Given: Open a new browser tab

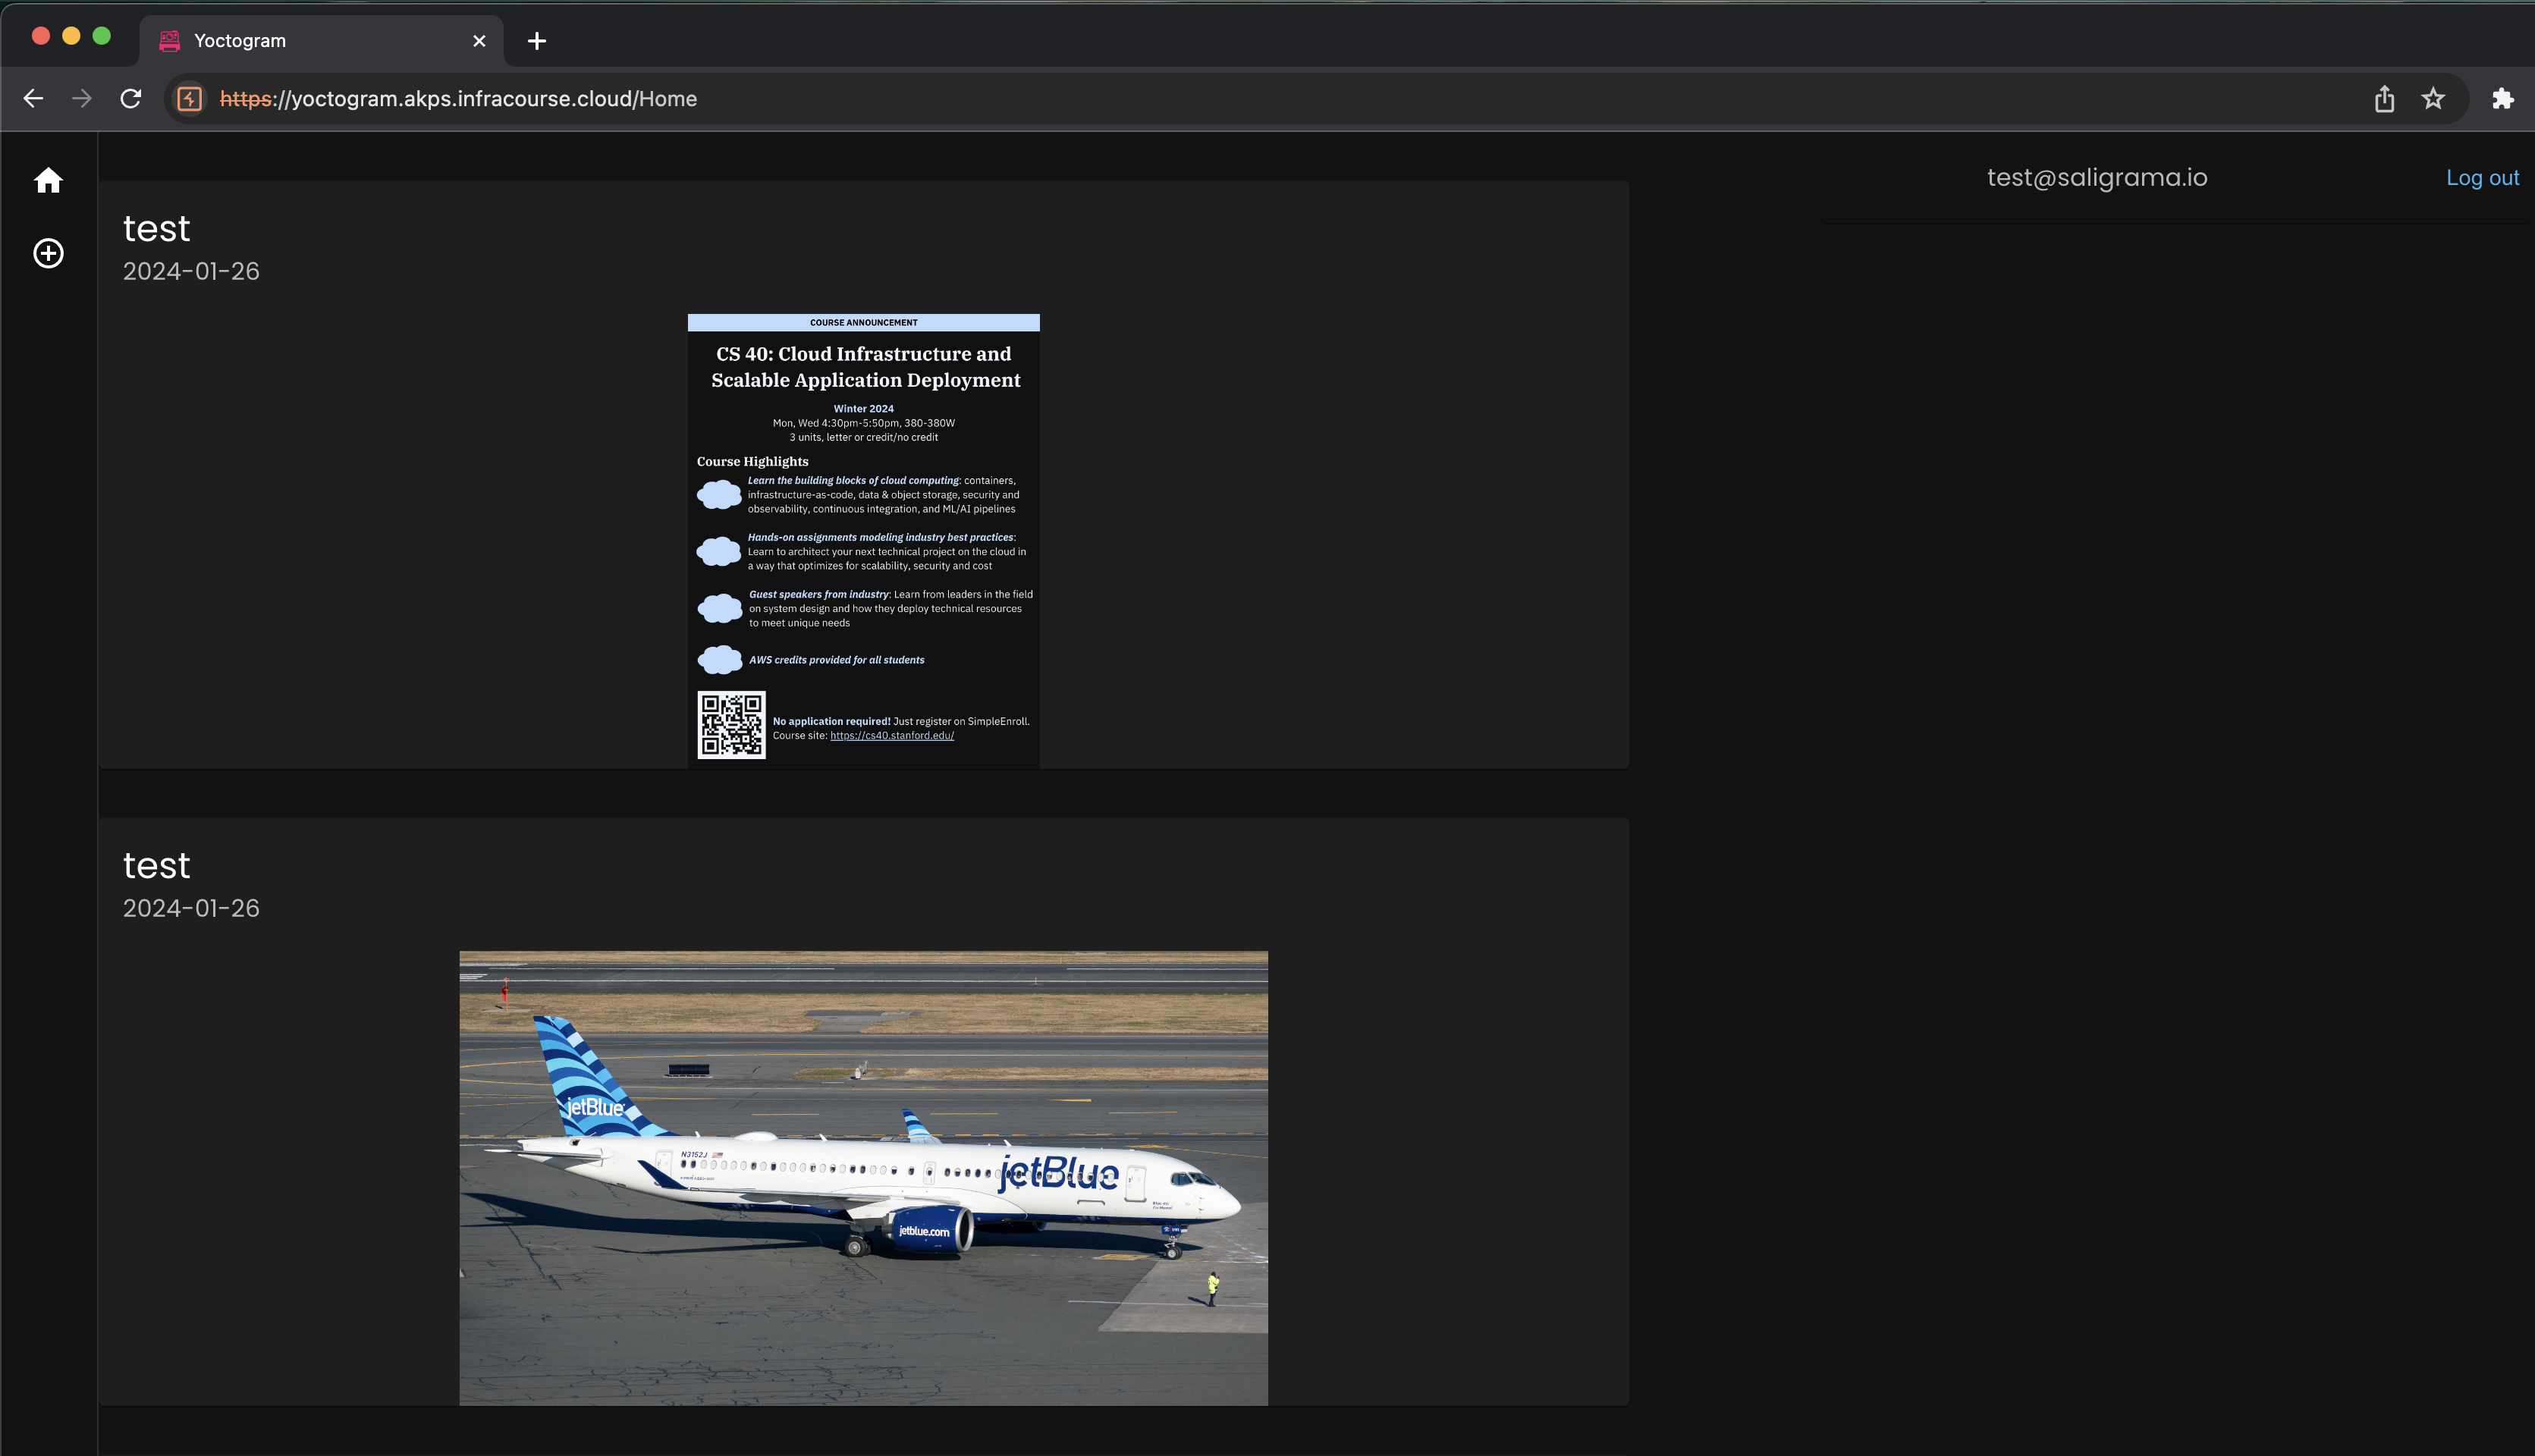Looking at the screenshot, I should pyautogui.click(x=537, y=41).
